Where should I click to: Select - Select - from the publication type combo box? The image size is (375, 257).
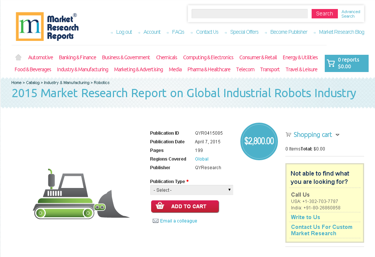click(191, 190)
